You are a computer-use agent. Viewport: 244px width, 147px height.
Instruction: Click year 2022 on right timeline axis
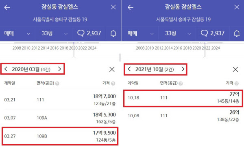(206, 48)
